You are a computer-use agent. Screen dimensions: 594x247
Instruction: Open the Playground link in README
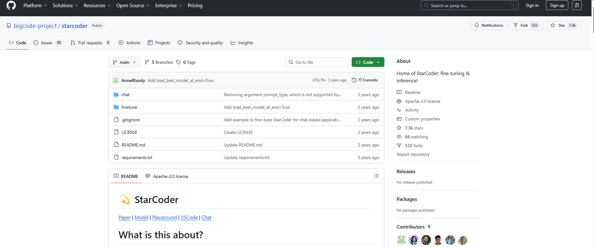tap(164, 218)
